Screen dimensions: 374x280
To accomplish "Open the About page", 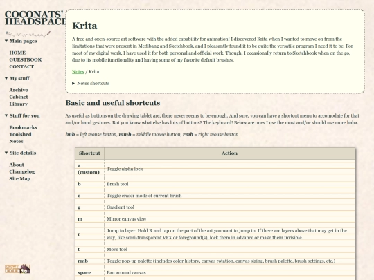I will (x=17, y=165).
